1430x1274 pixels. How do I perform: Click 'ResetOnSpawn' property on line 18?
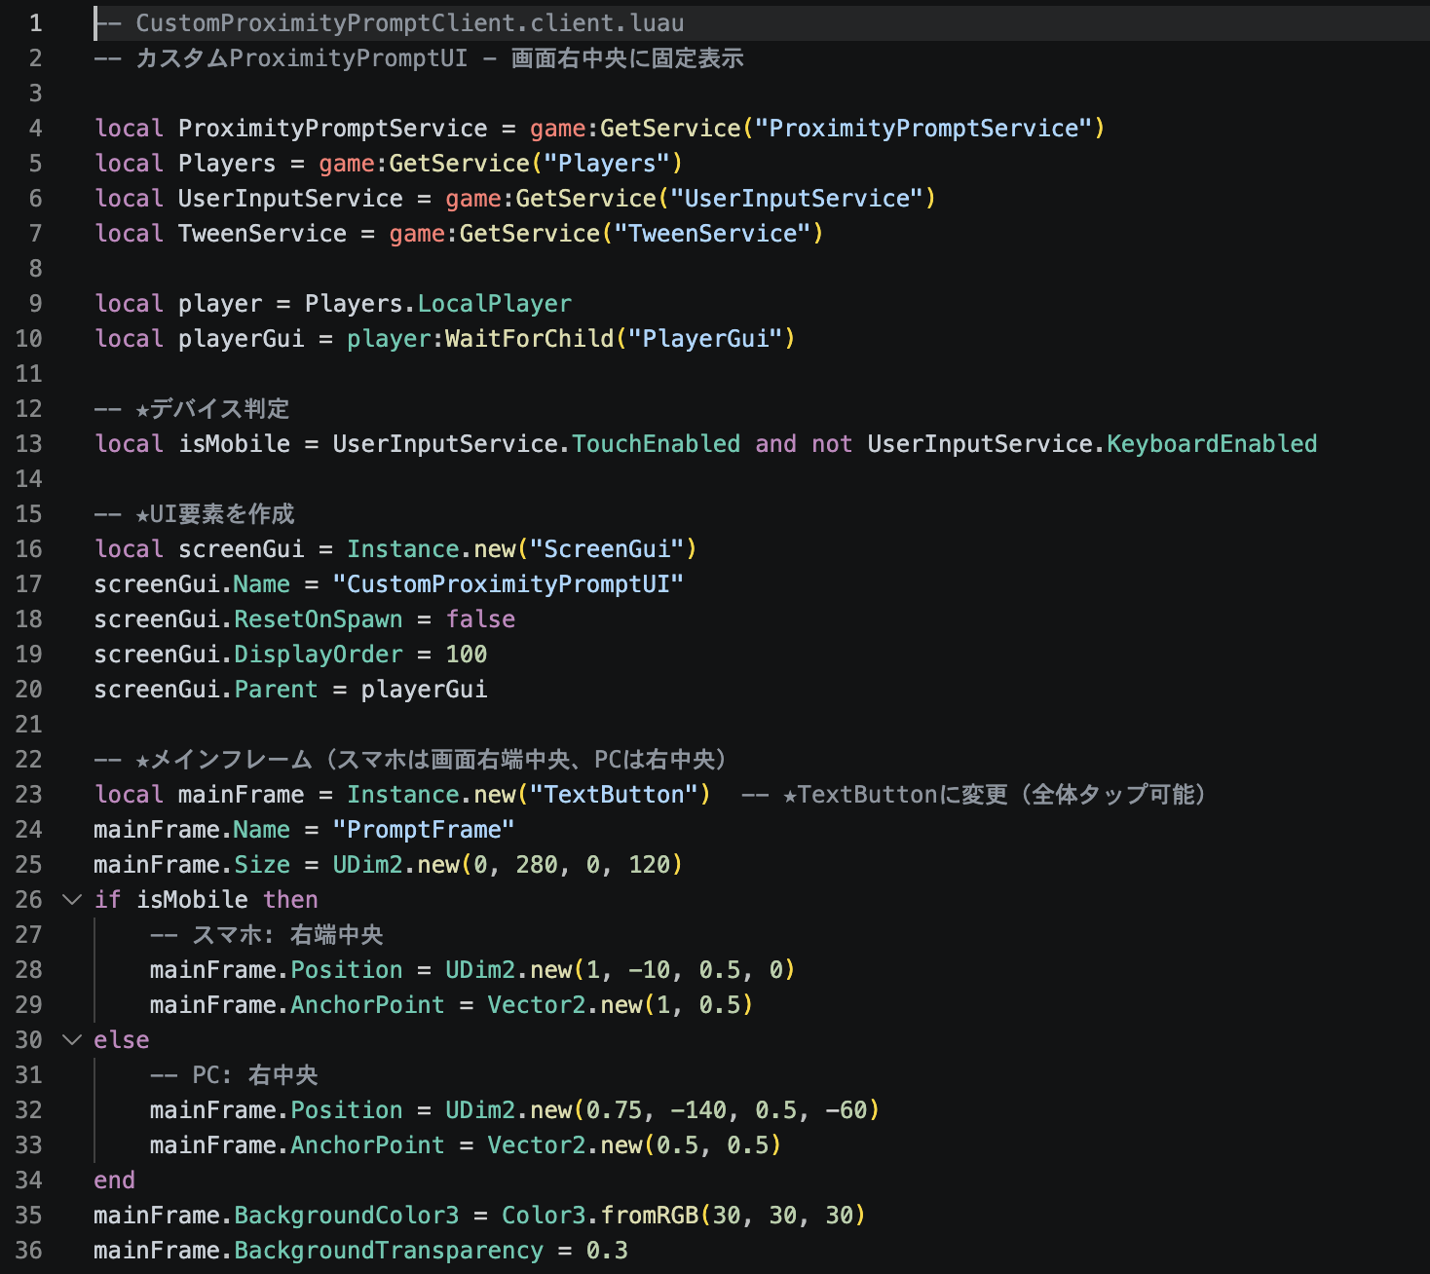click(x=319, y=618)
